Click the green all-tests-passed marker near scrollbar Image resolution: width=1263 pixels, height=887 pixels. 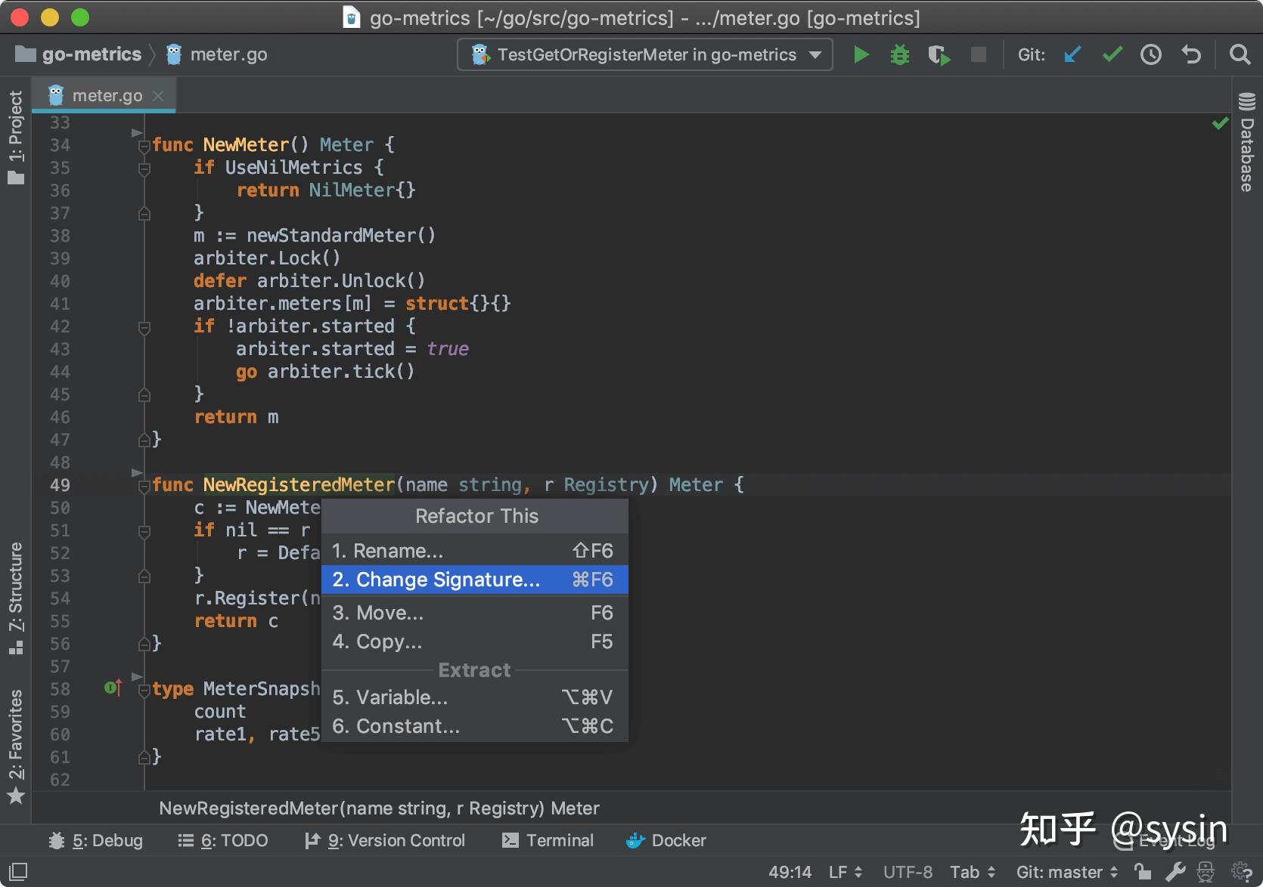pyautogui.click(x=1219, y=122)
